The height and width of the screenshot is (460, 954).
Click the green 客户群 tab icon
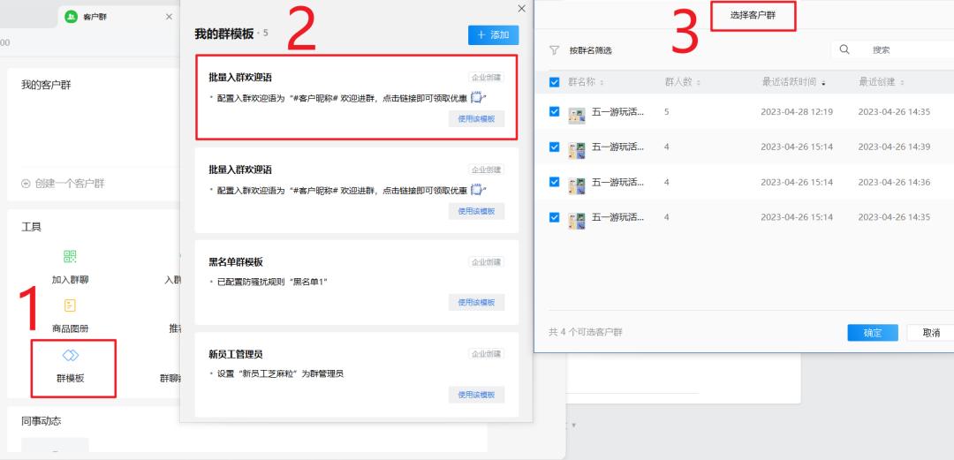point(72,17)
